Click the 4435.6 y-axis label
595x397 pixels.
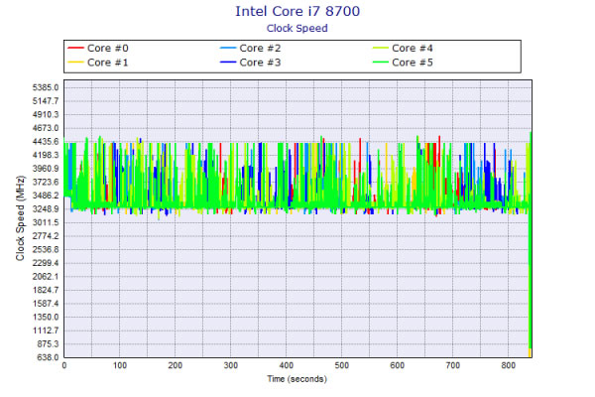(x=46, y=142)
